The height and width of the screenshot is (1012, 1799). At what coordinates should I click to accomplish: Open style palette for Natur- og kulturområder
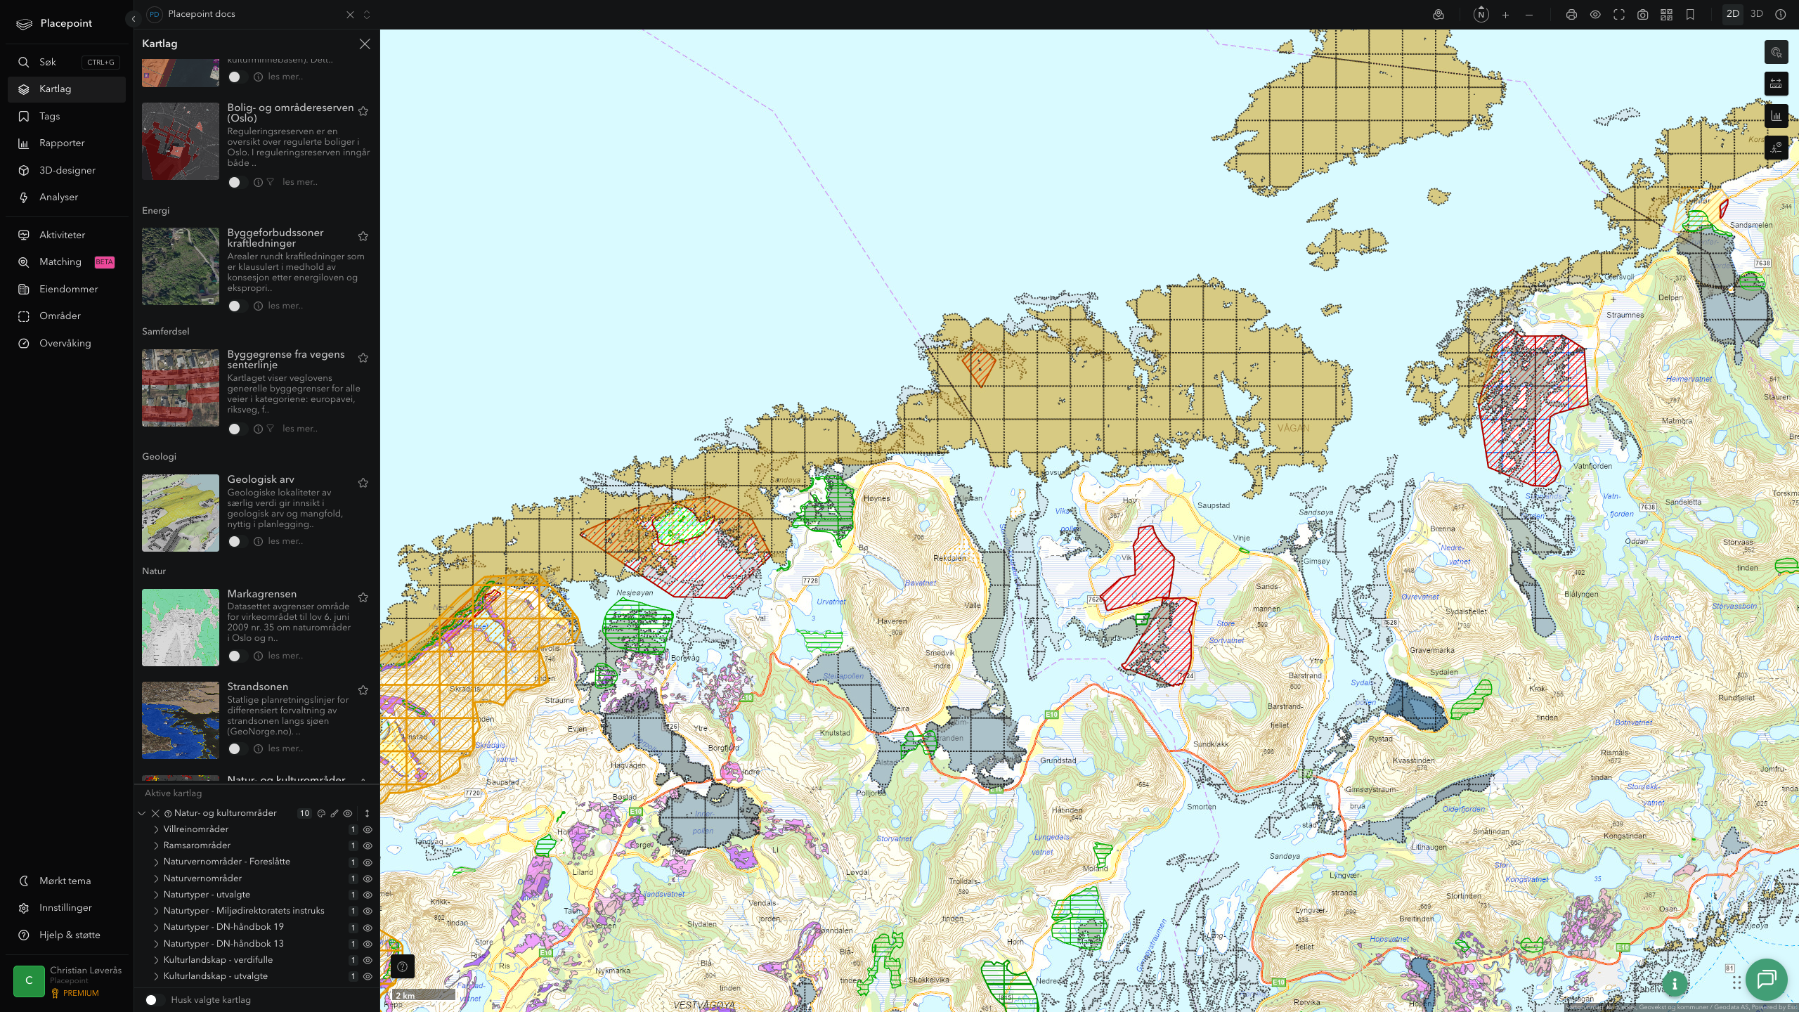pos(321,814)
